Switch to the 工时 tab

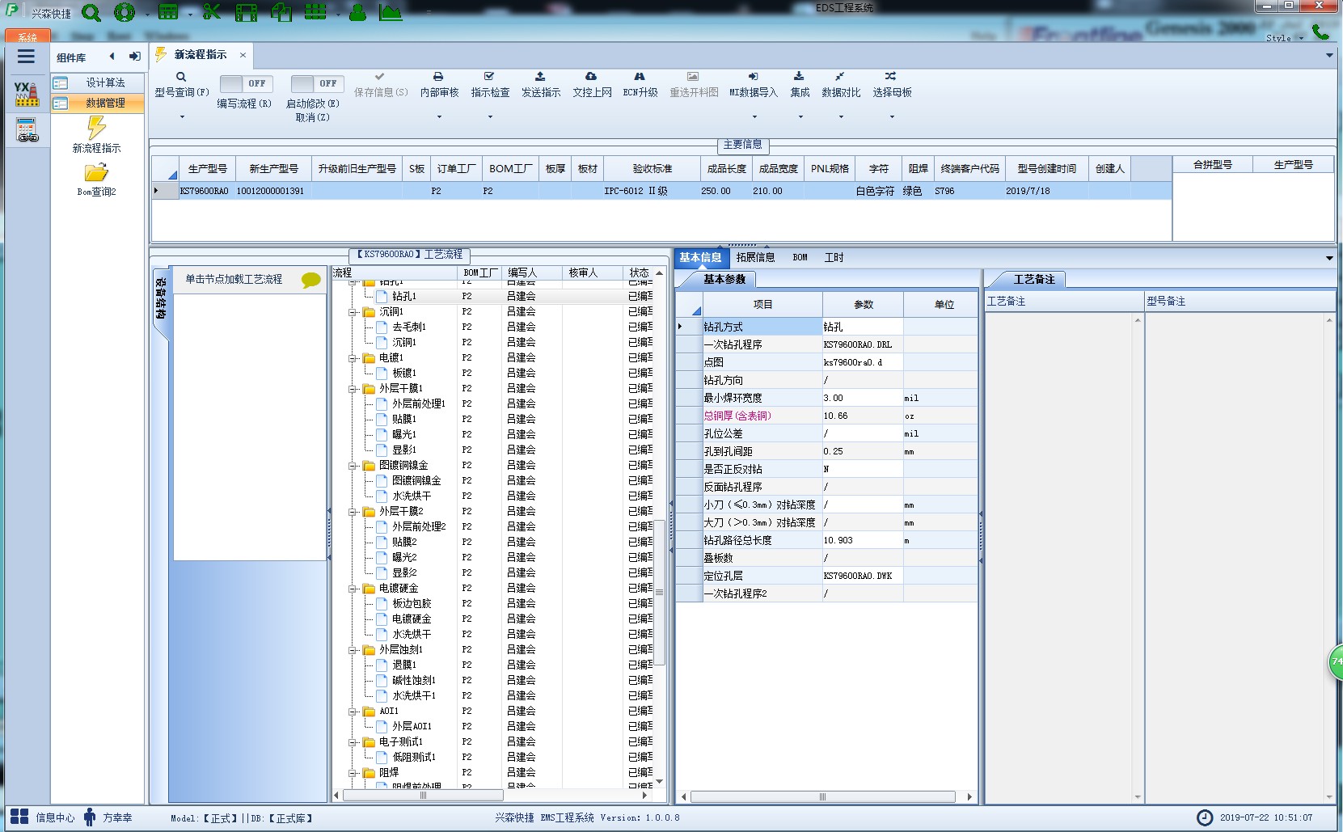(x=834, y=258)
